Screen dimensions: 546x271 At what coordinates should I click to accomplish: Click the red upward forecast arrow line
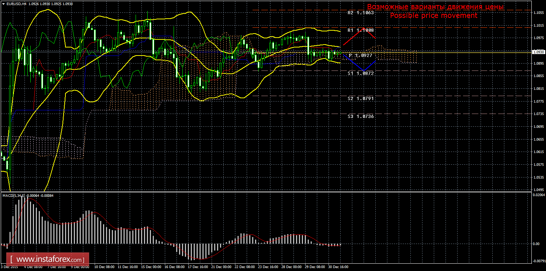pyautogui.click(x=353, y=37)
